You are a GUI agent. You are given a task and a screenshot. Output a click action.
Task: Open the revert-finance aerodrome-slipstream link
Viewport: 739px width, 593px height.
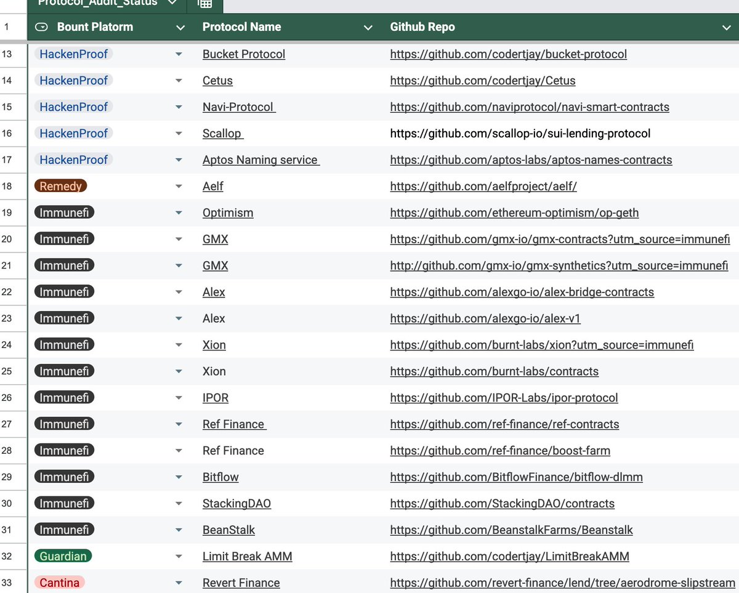[563, 584]
